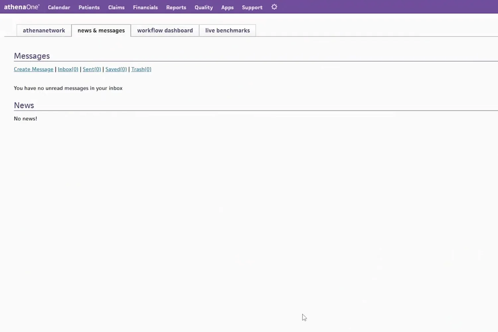
Task: Switch to the athenanetwork tab
Action: (x=44, y=31)
